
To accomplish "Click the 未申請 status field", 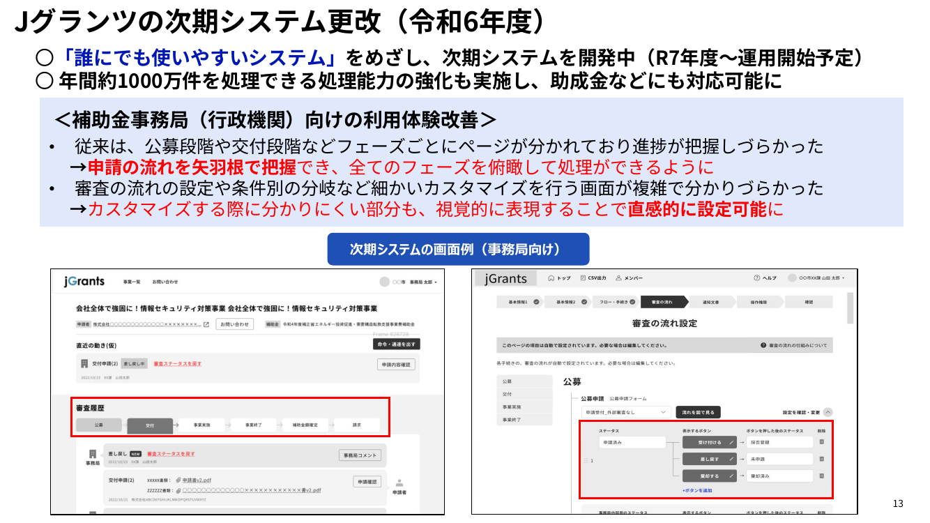I will pos(779,460).
